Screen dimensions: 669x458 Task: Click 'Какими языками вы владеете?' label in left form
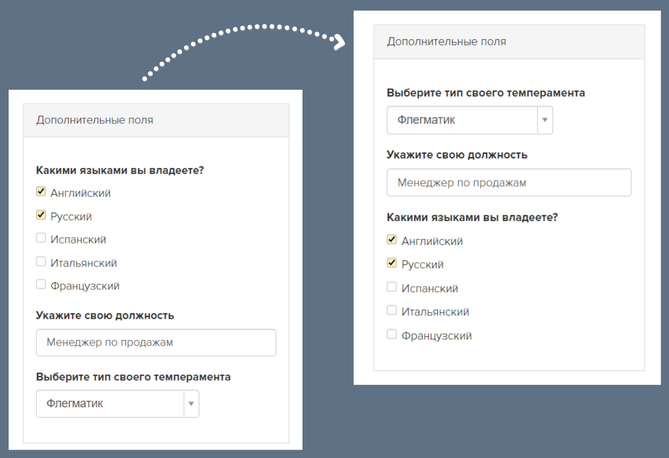(x=120, y=170)
